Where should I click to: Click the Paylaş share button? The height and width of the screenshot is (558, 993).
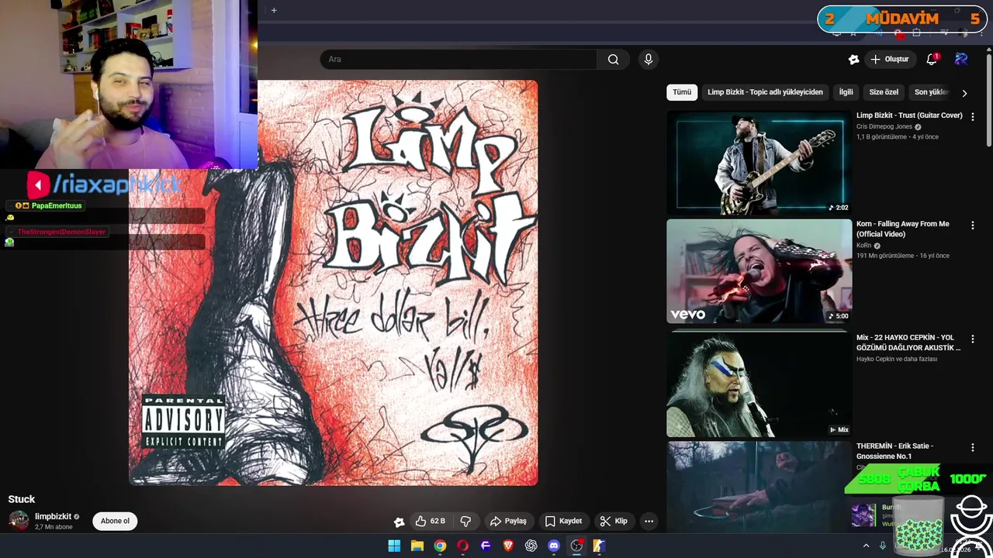click(508, 521)
